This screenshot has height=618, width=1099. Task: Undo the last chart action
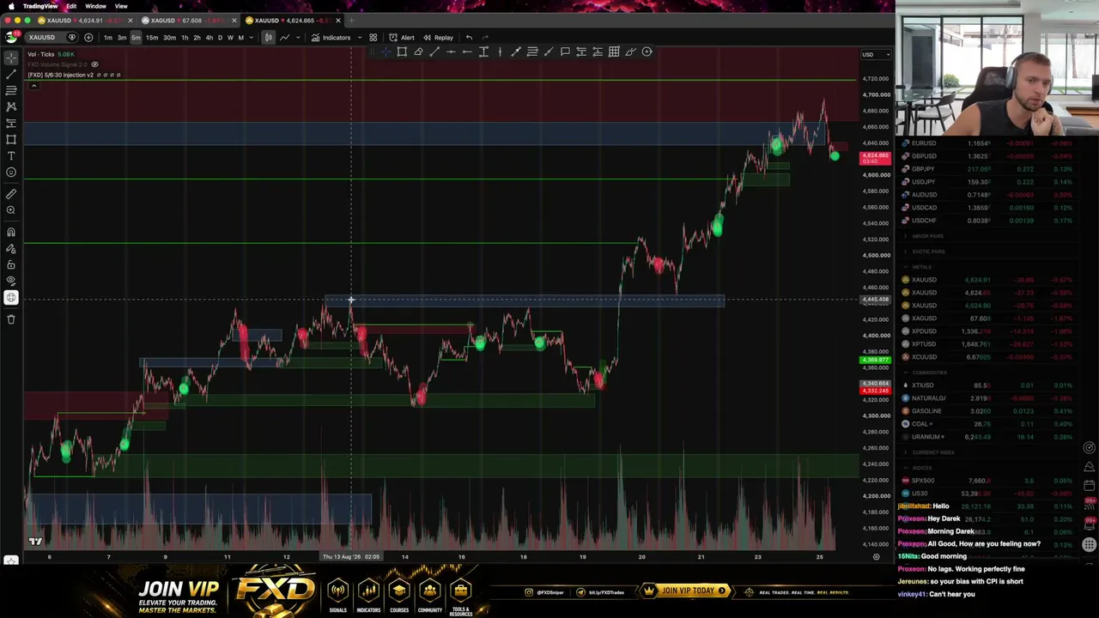(469, 38)
